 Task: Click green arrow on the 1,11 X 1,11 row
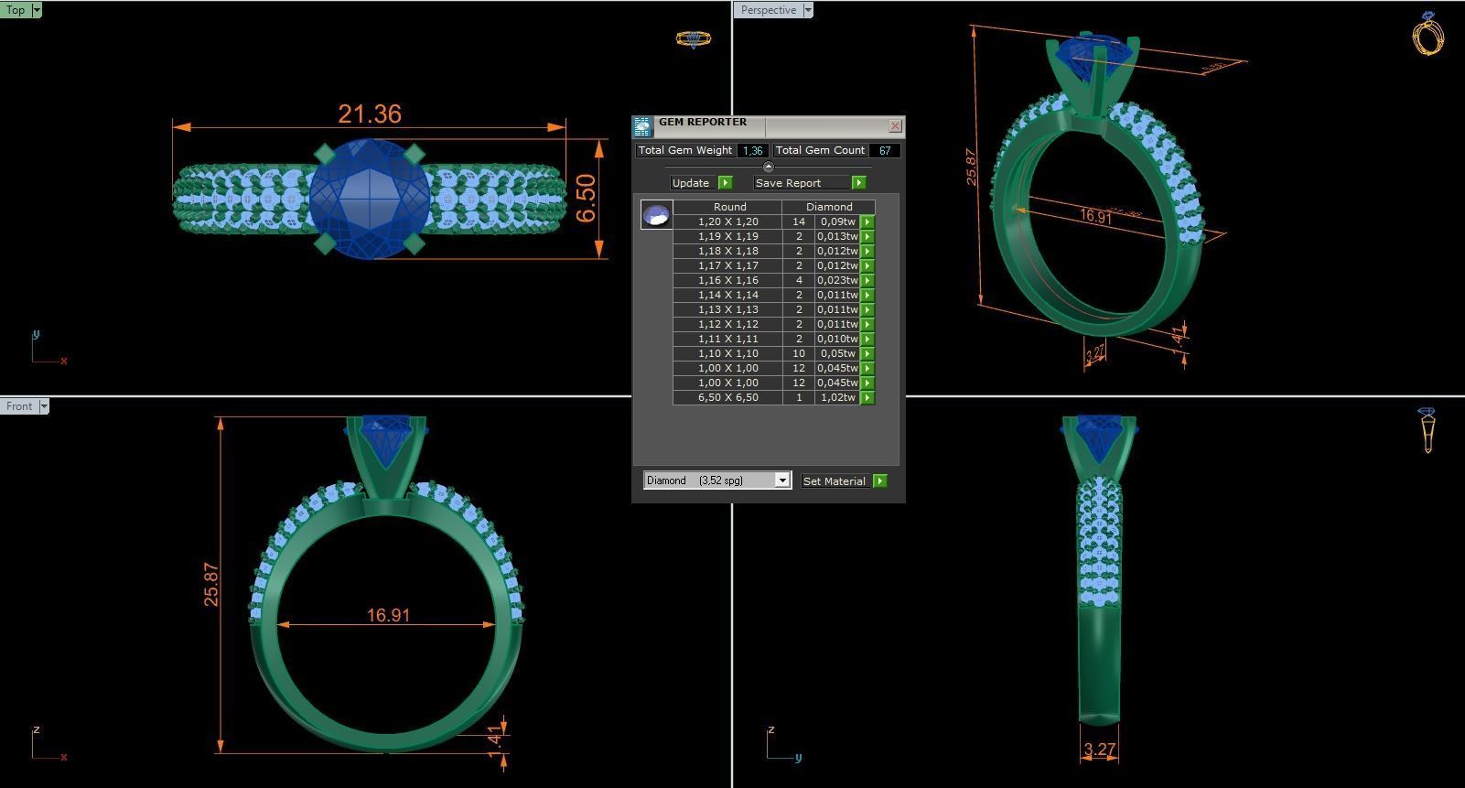coord(867,339)
